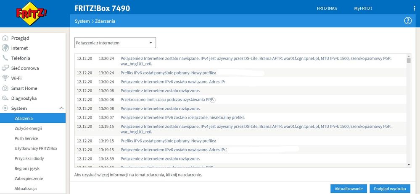
Task: Click the Sieć domowa network icon
Action: [x=5, y=68]
